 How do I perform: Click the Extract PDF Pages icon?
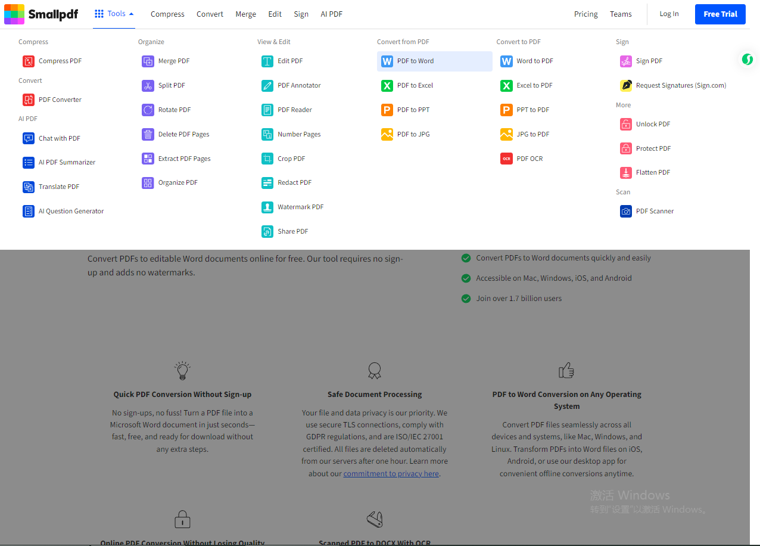[x=148, y=159]
